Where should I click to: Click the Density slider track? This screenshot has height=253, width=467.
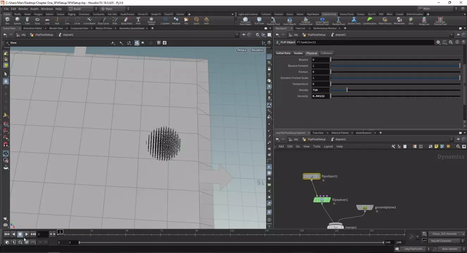click(395, 90)
